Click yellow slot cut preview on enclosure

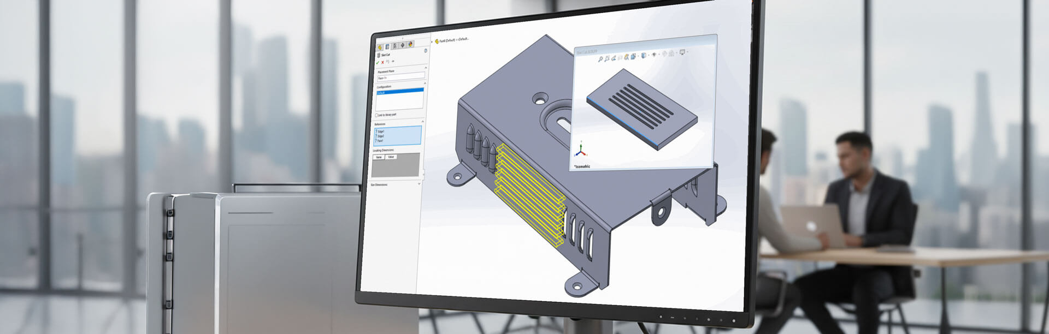pyautogui.click(x=530, y=196)
